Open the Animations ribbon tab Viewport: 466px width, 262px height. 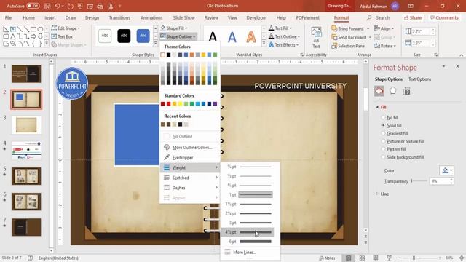[151, 17]
